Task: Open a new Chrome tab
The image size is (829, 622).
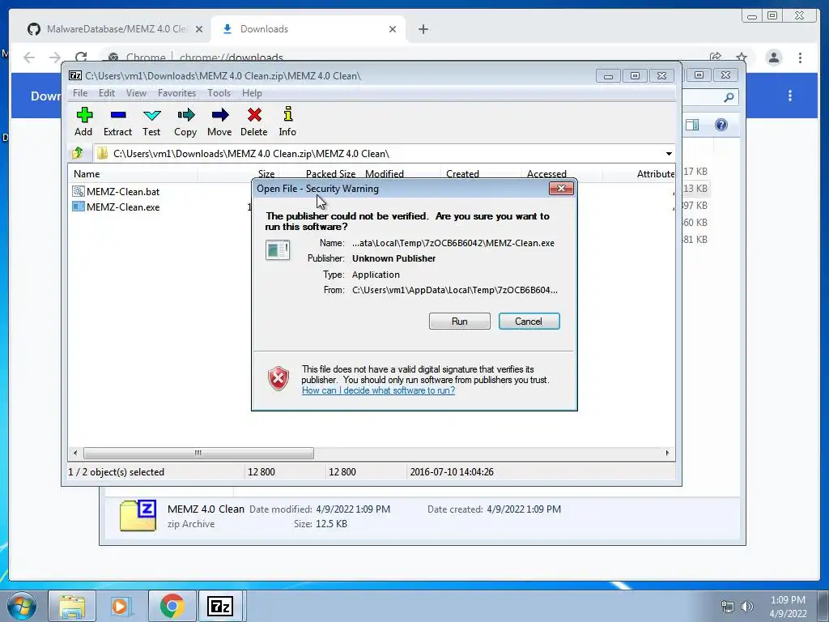Action: click(423, 29)
